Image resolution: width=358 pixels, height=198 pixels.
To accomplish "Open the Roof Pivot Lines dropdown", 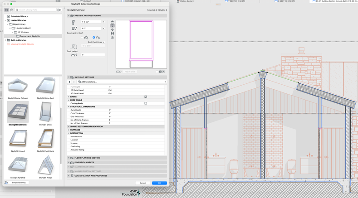I will pos(96,42).
